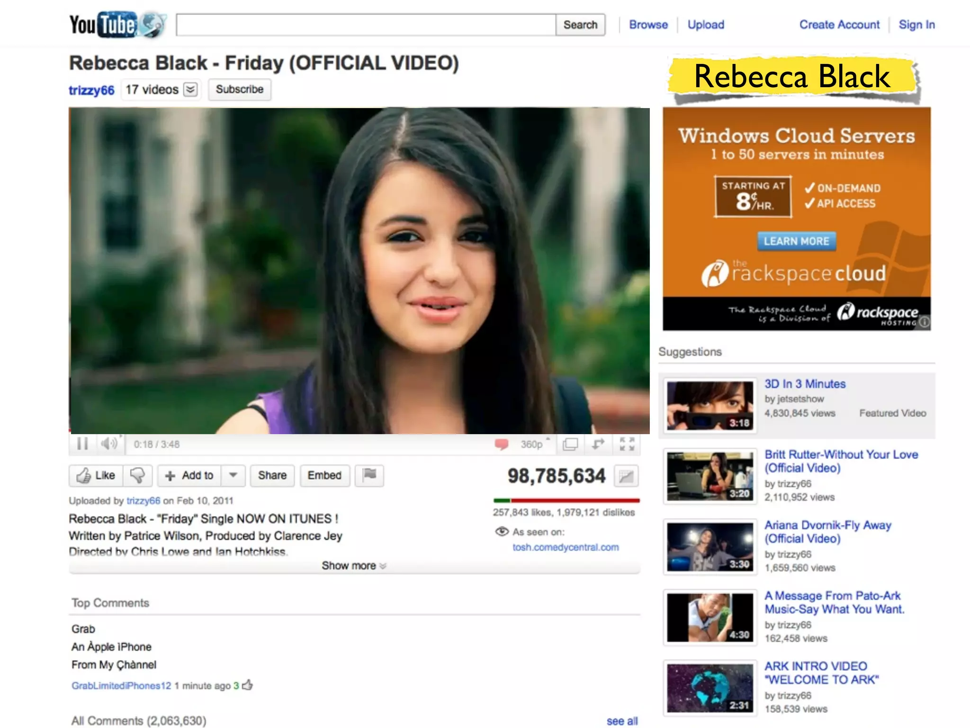Image resolution: width=970 pixels, height=728 pixels.
Task: Thumbs up the GrabLimitediPhones12 comment
Action: pyautogui.click(x=248, y=685)
